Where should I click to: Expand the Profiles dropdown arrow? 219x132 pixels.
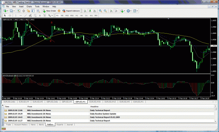[x=14, y=11]
